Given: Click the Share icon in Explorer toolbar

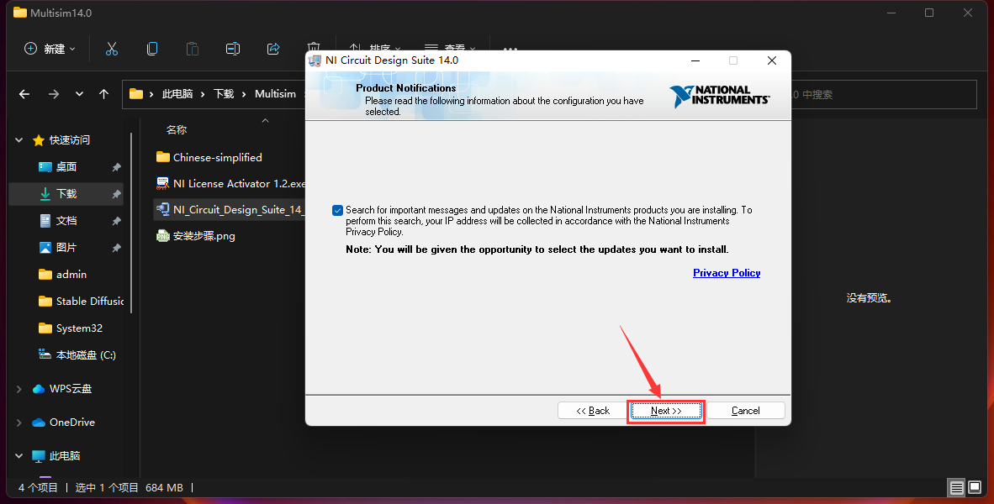Looking at the screenshot, I should (x=273, y=49).
